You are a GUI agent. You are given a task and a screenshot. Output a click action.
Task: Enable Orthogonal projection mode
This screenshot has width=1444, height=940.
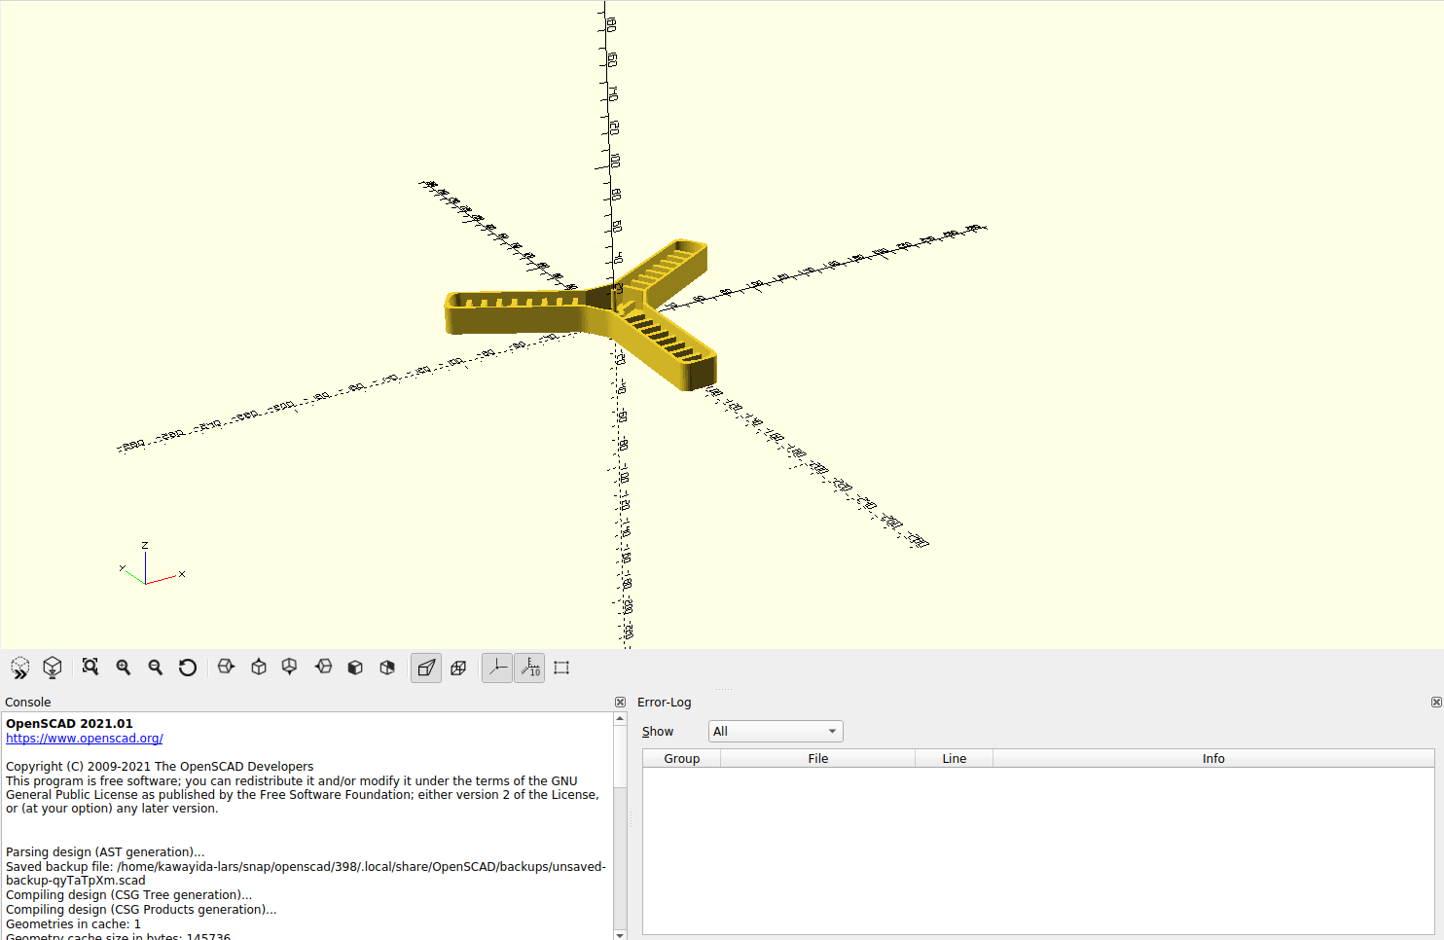click(458, 668)
